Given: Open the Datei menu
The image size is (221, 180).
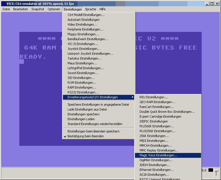Looking at the screenshot, I should point(6,9).
